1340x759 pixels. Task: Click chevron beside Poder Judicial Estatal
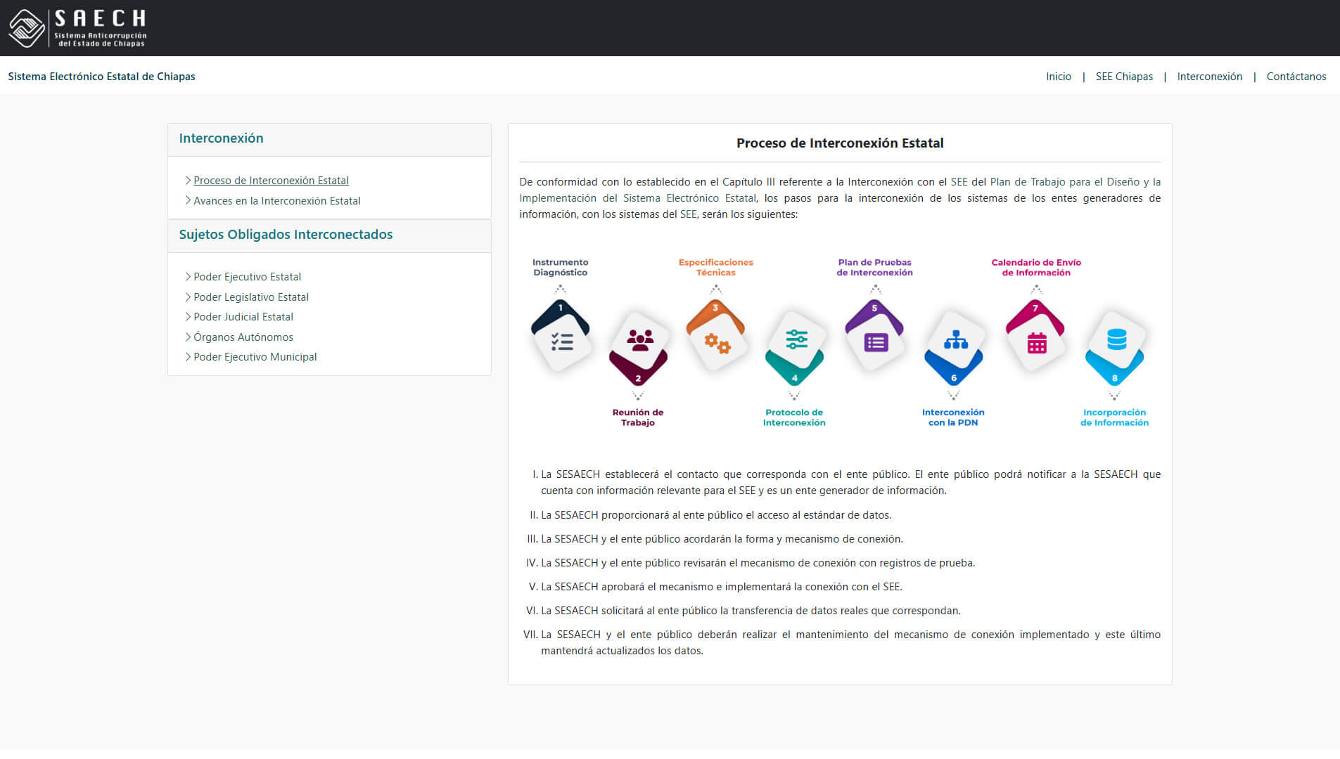188,317
